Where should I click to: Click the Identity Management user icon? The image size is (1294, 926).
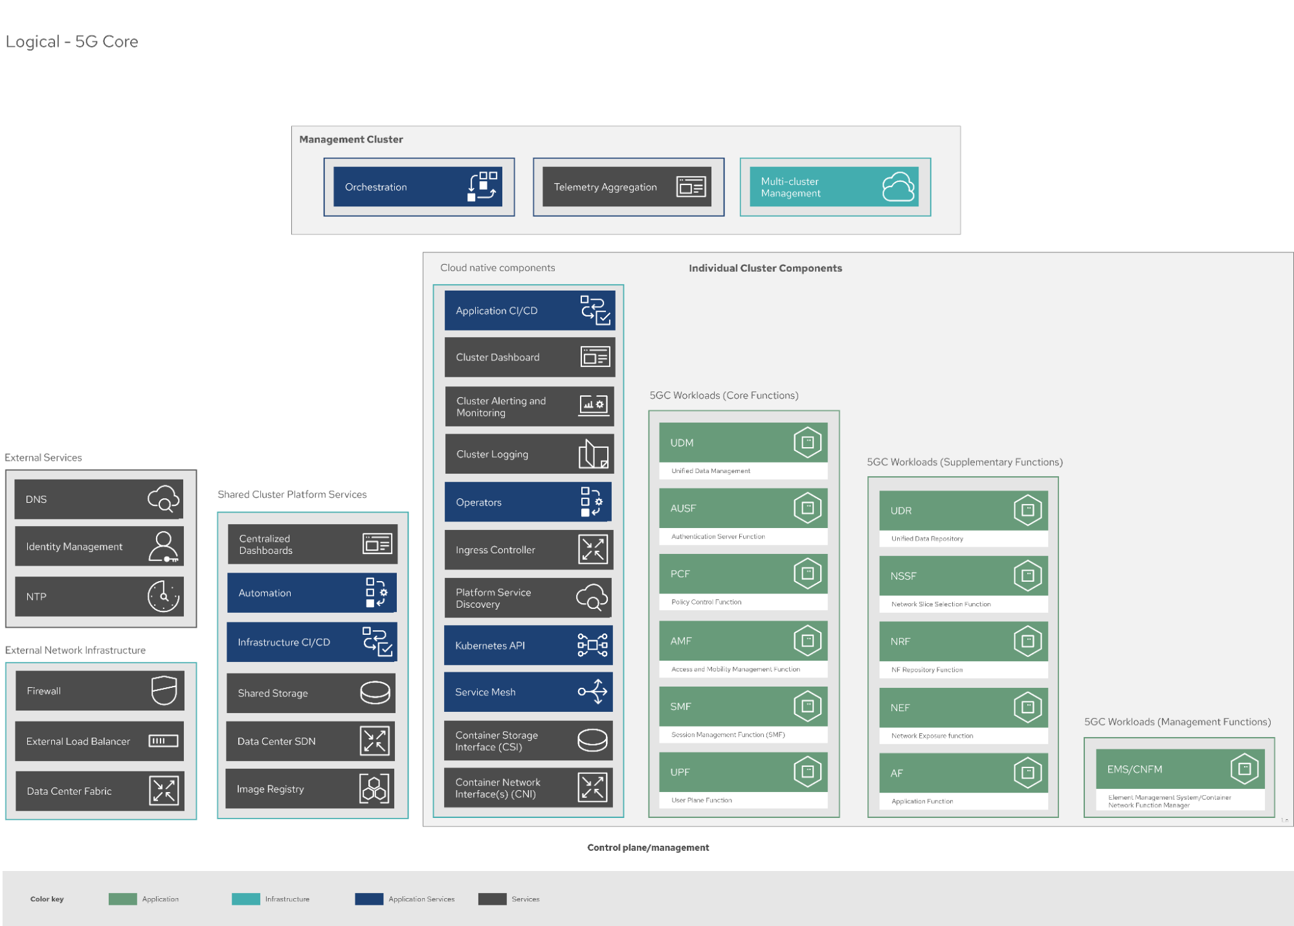tap(164, 547)
